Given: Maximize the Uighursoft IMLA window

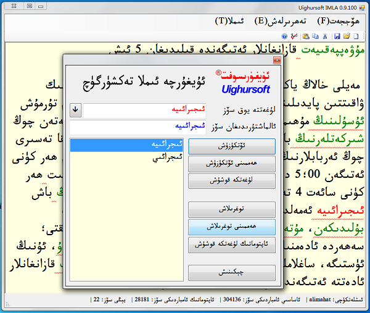Looking at the screenshot, I should [29, 6].
